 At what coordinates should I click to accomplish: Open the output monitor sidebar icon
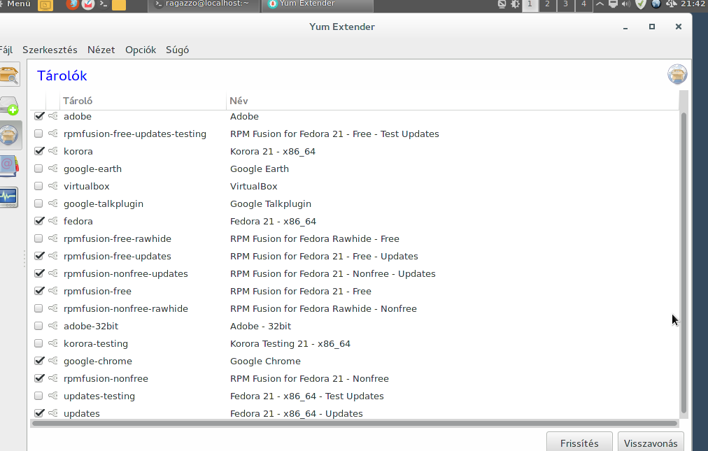tap(9, 197)
